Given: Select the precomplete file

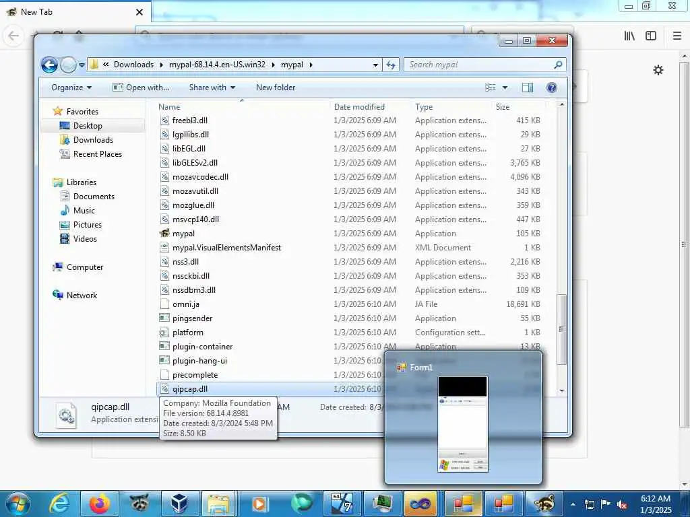Looking at the screenshot, I should pyautogui.click(x=195, y=375).
